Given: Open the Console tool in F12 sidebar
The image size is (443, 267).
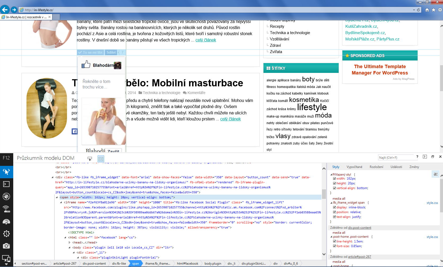Looking at the screenshot, I should [6, 184].
